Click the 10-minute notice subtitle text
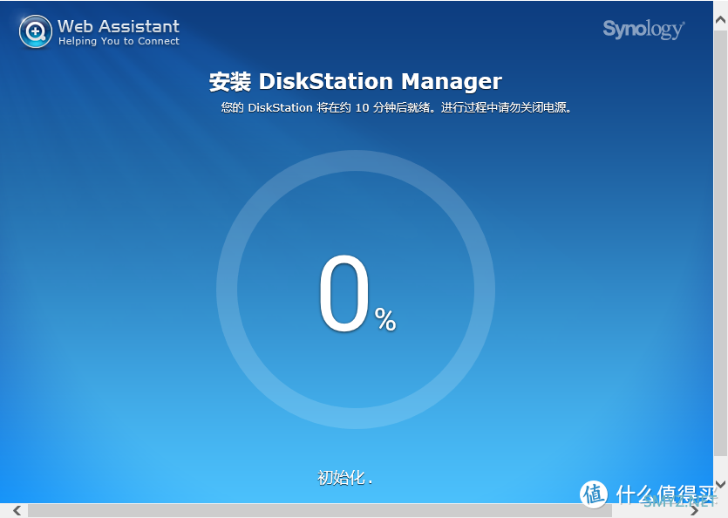 tap(396, 108)
